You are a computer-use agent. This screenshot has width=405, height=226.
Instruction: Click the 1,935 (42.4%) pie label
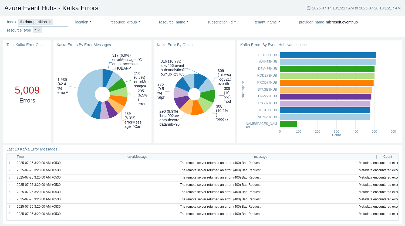[x=63, y=86]
